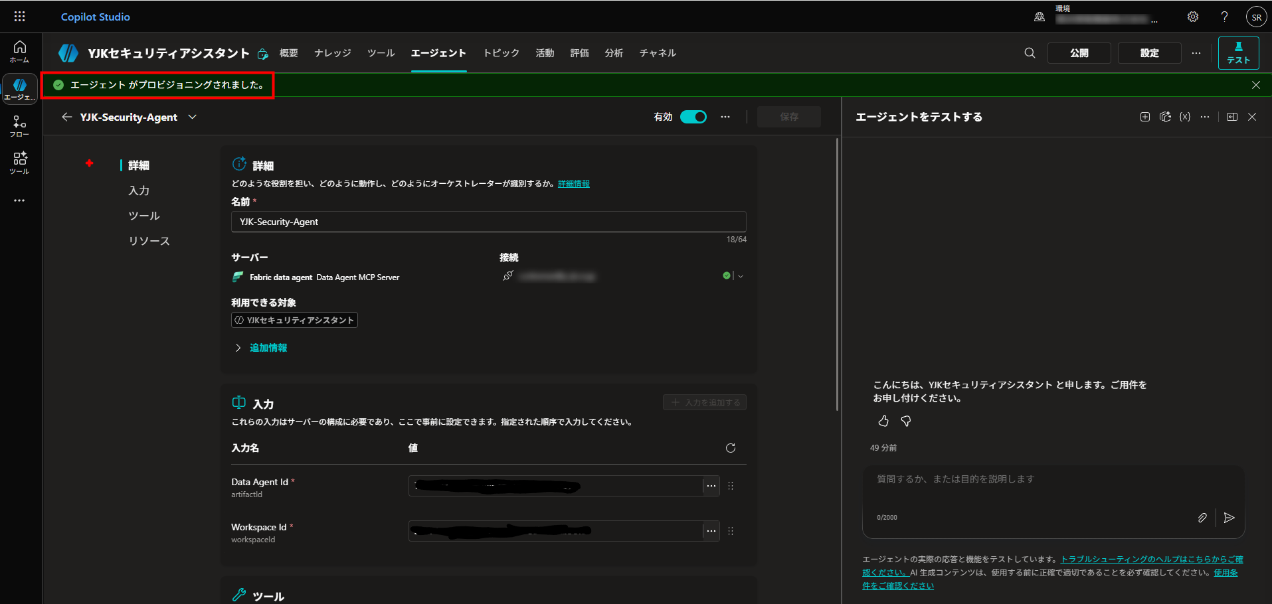This screenshot has height=604, width=1272.
Task: Click the 名前 name input field
Action: pos(489,222)
